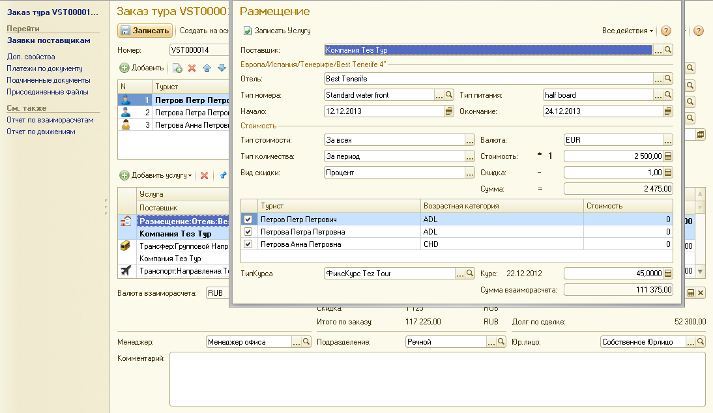
Task: Expand Добавить услугу dropdown
Action: [x=190, y=176]
